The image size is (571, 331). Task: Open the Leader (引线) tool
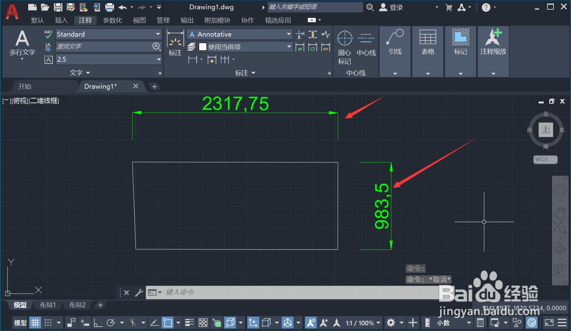(395, 42)
